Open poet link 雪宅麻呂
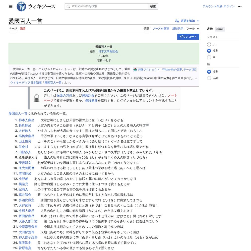 point(25,173)
